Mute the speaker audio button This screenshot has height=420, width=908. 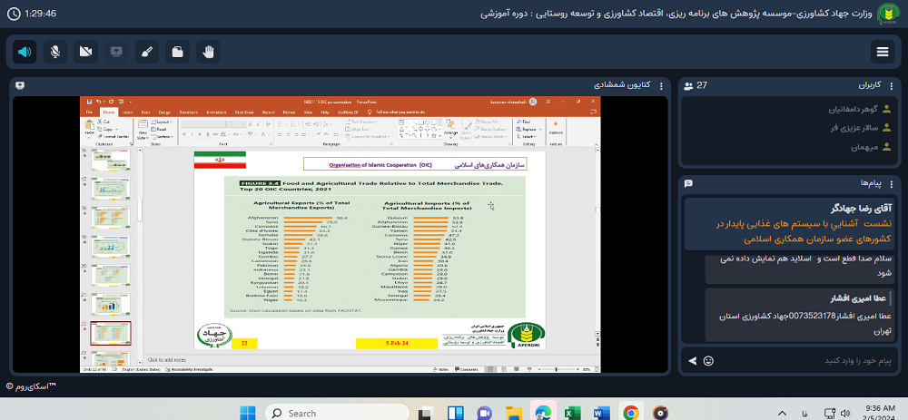[x=25, y=52]
